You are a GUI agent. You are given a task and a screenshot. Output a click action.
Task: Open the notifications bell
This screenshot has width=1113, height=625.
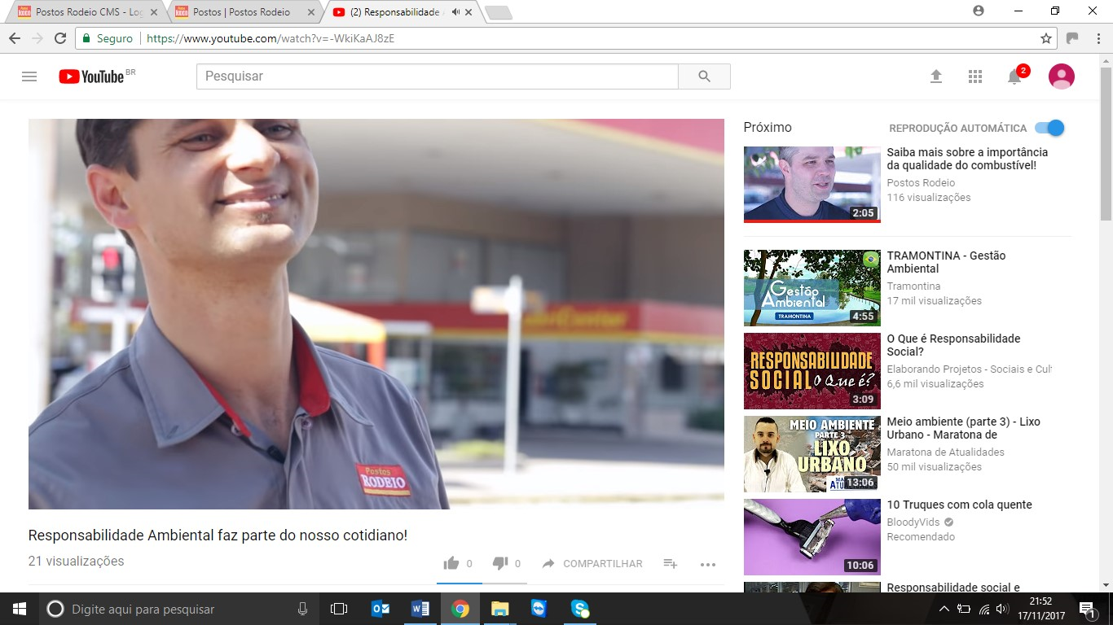tap(1014, 76)
